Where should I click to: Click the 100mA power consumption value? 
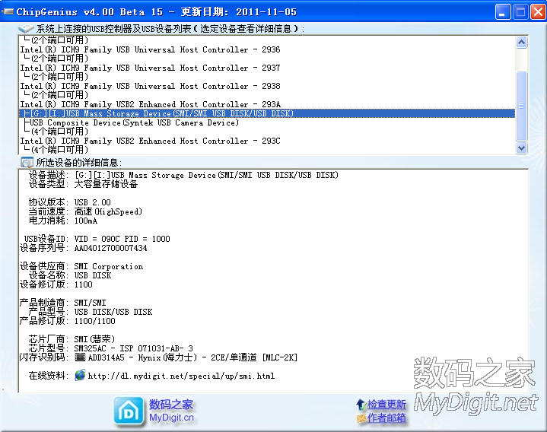point(86,221)
